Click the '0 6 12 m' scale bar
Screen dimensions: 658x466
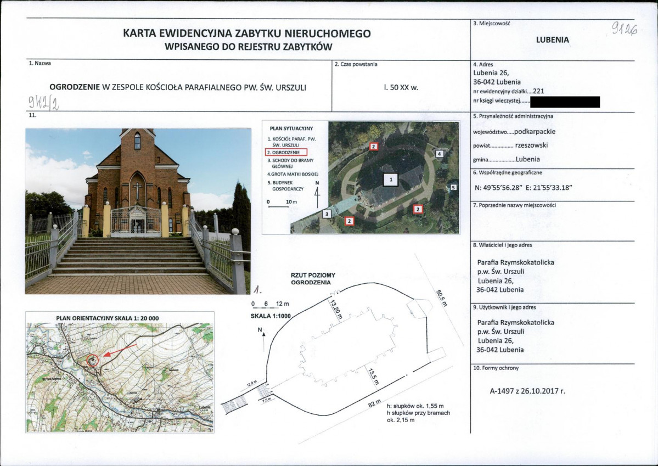coord(270,305)
